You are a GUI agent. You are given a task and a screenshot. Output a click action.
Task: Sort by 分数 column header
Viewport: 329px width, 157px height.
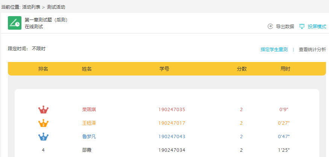coord(241,69)
